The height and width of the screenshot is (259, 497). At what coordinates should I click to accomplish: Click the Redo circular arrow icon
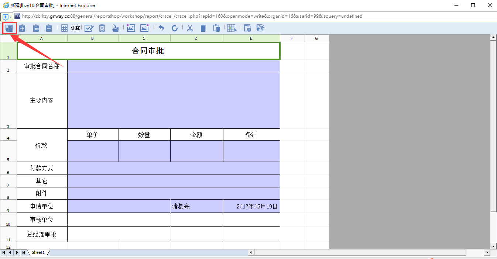tap(175, 28)
